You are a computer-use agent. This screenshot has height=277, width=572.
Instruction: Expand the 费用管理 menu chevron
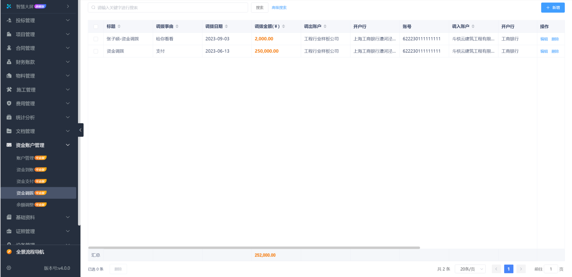click(x=68, y=103)
